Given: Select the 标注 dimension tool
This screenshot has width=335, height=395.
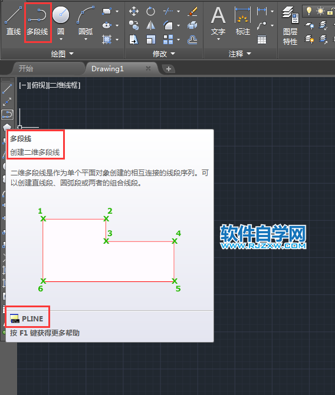Looking at the screenshot, I should pyautogui.click(x=243, y=21).
